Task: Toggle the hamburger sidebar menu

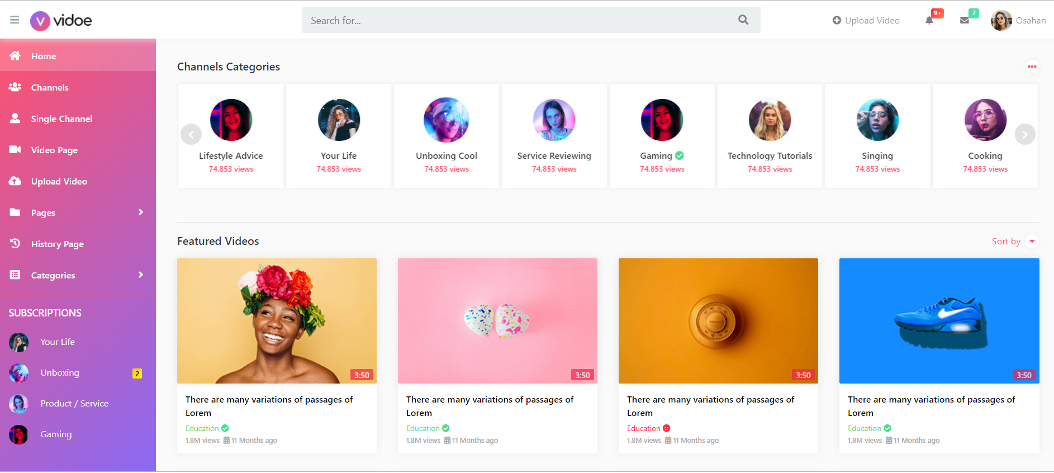Action: point(15,20)
